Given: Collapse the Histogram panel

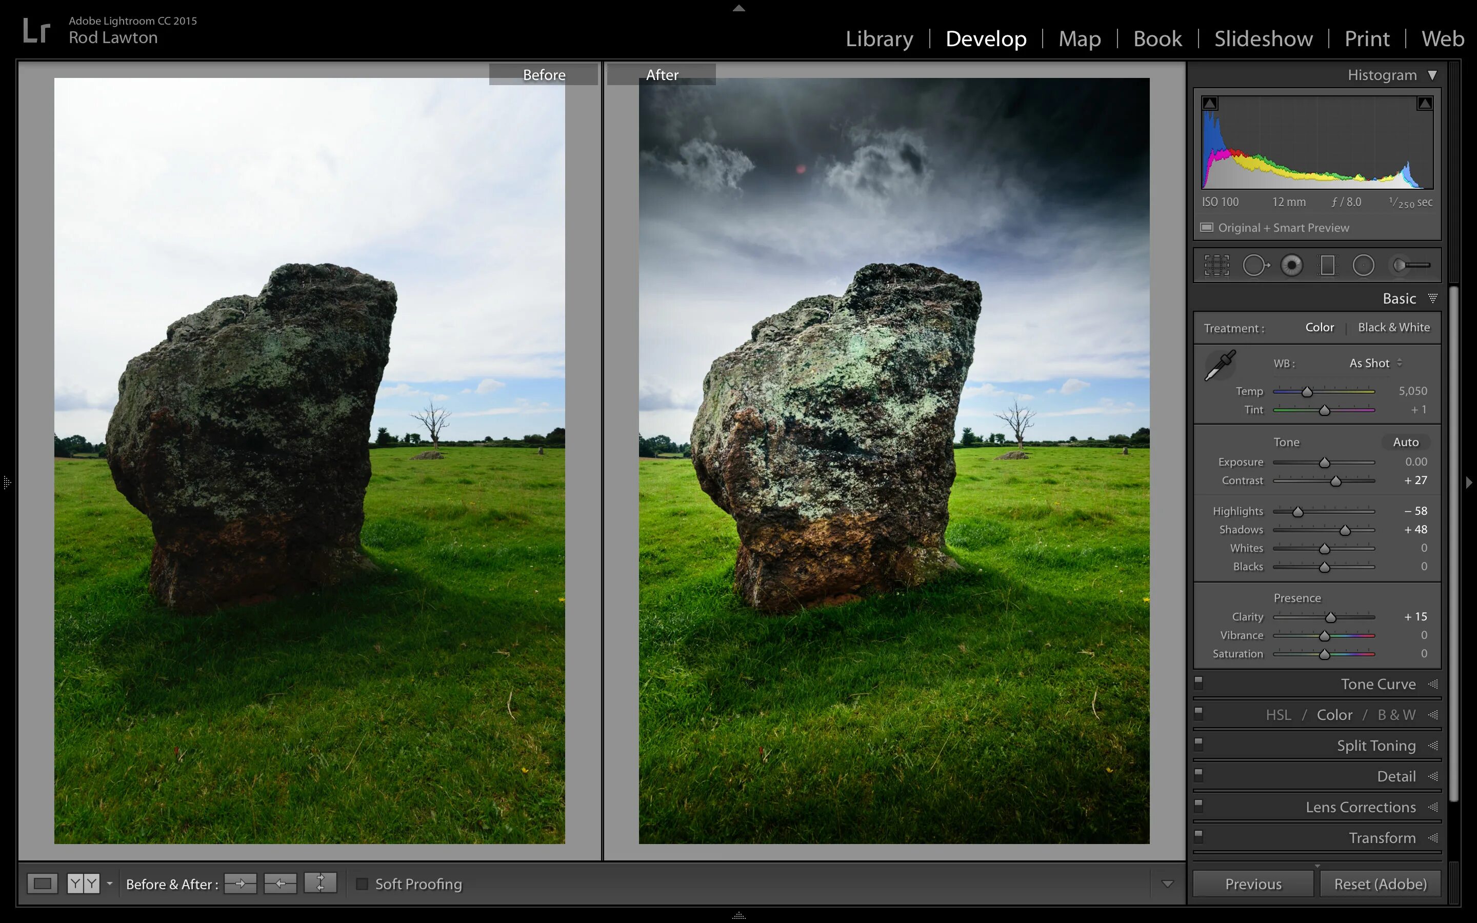Looking at the screenshot, I should pos(1433,74).
